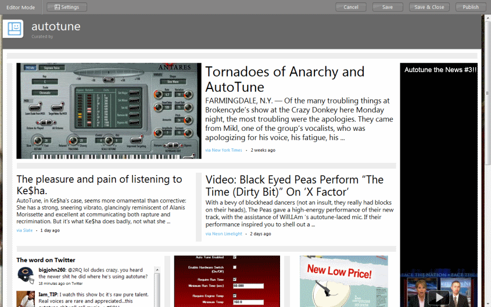Click Farmingdale article excerpt text
491x307 pixels.
click(x=299, y=119)
